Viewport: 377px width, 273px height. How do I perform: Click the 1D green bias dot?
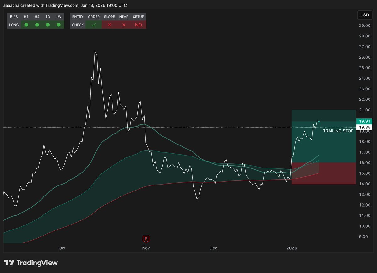[48, 25]
